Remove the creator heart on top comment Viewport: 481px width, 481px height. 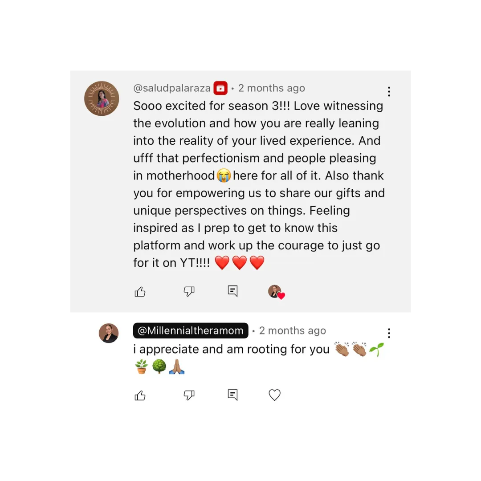(x=277, y=292)
